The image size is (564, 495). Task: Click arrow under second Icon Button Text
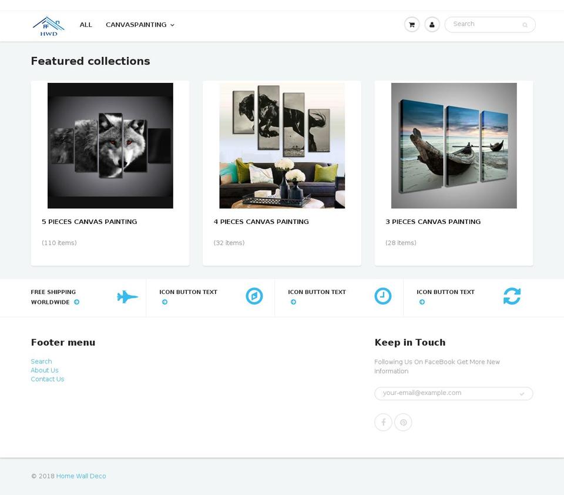pyautogui.click(x=294, y=302)
